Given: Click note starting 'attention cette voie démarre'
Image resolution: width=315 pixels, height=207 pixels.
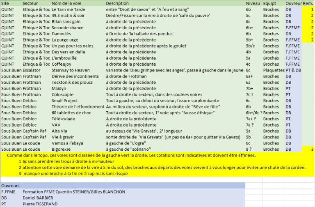Looking at the screenshot, I should [x=164, y=168].
